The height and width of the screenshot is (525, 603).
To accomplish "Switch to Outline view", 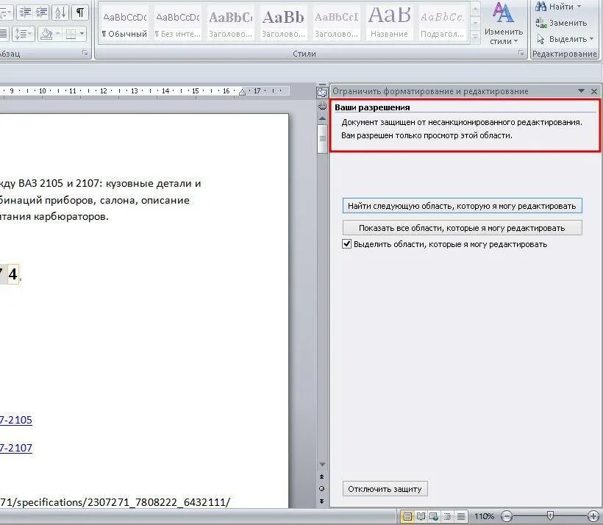I will [x=447, y=516].
